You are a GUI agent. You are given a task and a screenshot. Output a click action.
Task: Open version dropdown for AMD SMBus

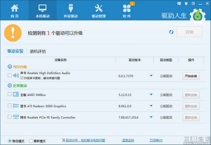(x=151, y=95)
